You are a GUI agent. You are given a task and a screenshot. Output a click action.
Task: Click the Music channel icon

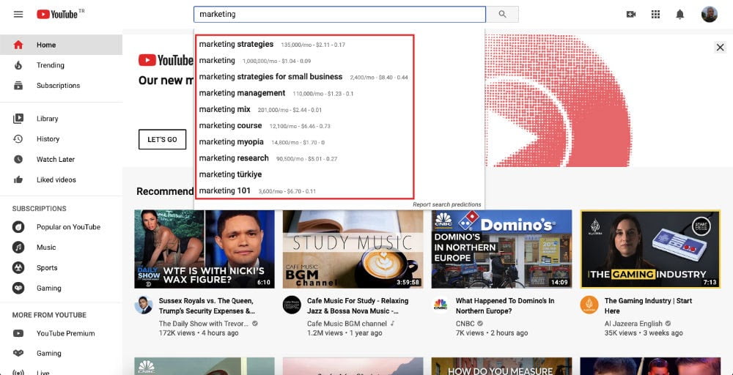[x=18, y=248]
